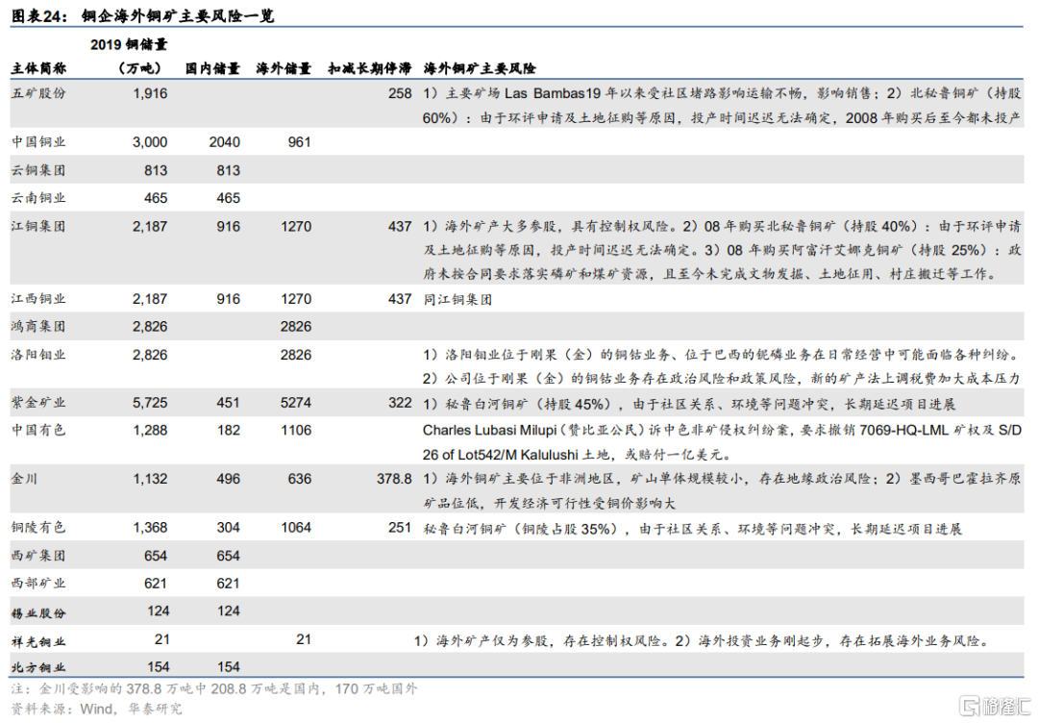Screen dimensions: 1038x723
Task: Select the 378.8 value in 金川 row
Action: tap(394, 478)
